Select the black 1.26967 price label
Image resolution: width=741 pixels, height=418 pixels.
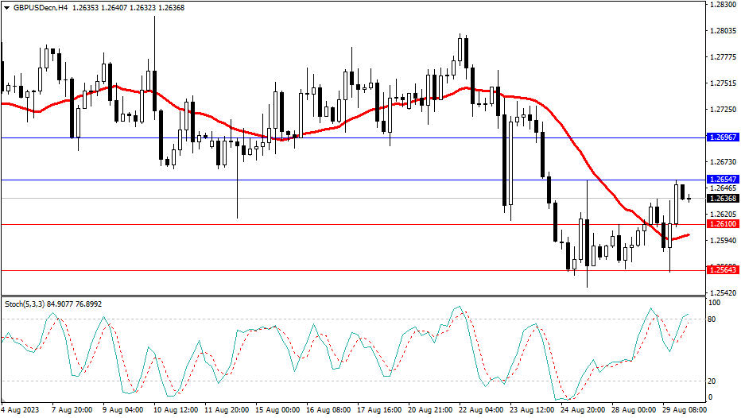[723, 137]
